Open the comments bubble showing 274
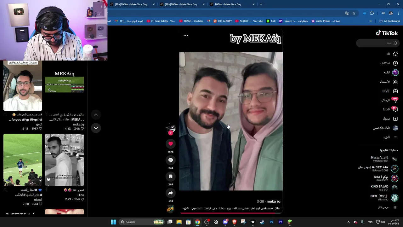The height and width of the screenshot is (227, 403). 171,160
